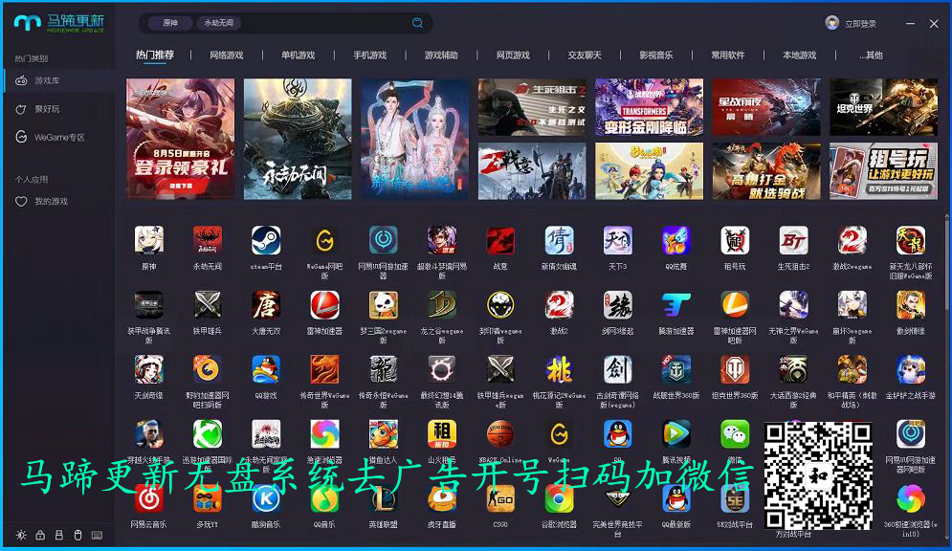This screenshot has width=952, height=551.
Task: Launch the CSGO game icon
Action: (500, 498)
